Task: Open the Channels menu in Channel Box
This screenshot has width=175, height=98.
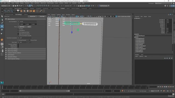Action: click(x=137, y=17)
